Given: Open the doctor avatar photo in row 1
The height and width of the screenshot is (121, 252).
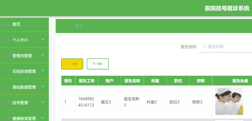Looking at the screenshot, I should pyautogui.click(x=229, y=101).
